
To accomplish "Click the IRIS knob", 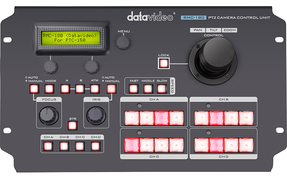I will tap(96, 116).
